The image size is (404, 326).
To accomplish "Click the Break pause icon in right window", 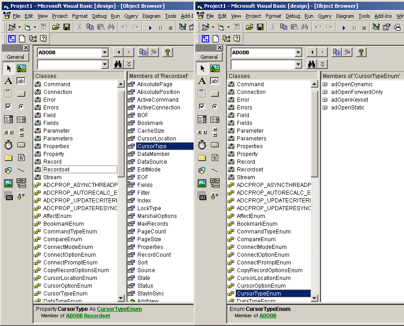I will tap(354, 28).
